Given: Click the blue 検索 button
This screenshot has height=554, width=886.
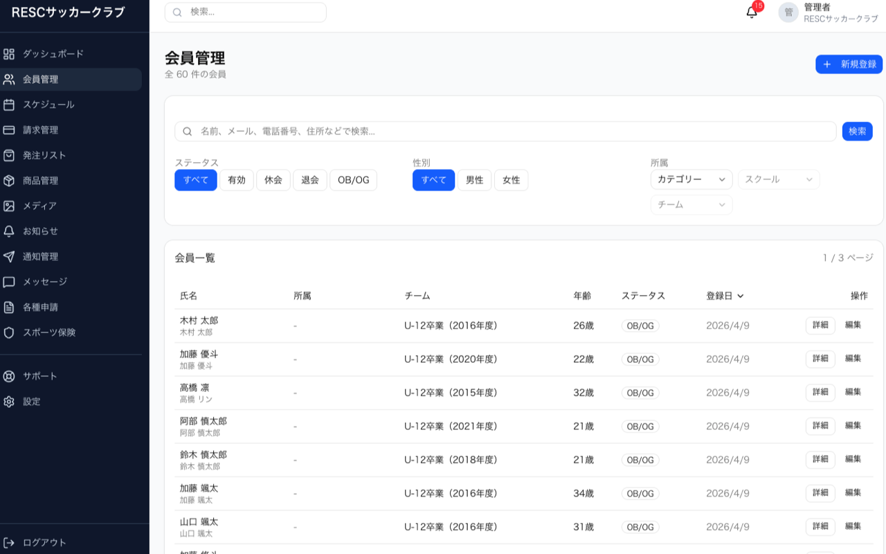Looking at the screenshot, I should [x=858, y=131].
